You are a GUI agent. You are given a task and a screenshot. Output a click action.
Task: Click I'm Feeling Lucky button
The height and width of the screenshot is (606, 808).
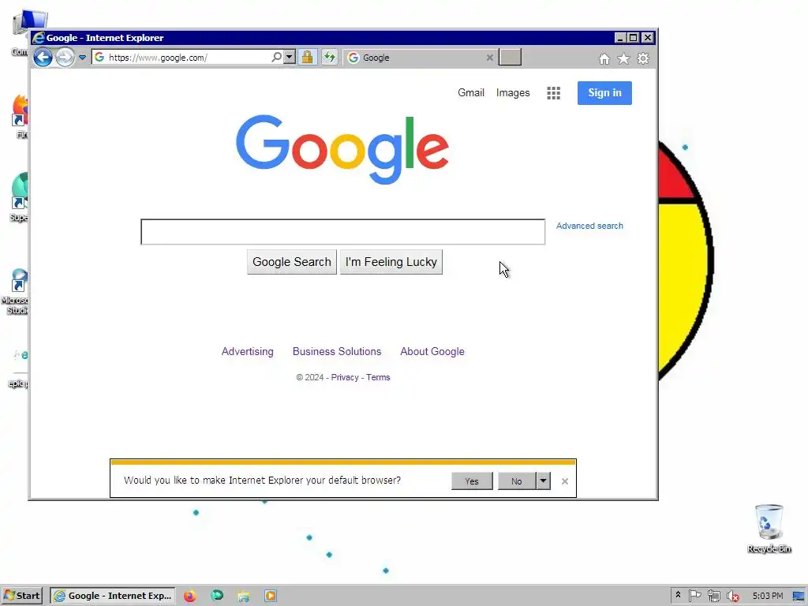[391, 262]
